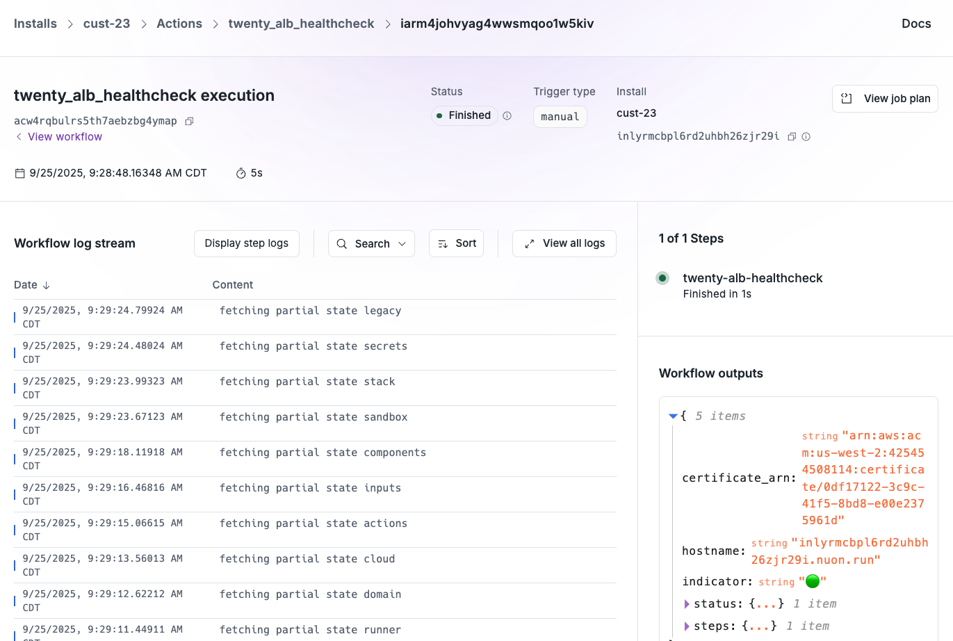953x641 pixels.
Task: Select log row fetching partial state legacy
Action: (315, 317)
